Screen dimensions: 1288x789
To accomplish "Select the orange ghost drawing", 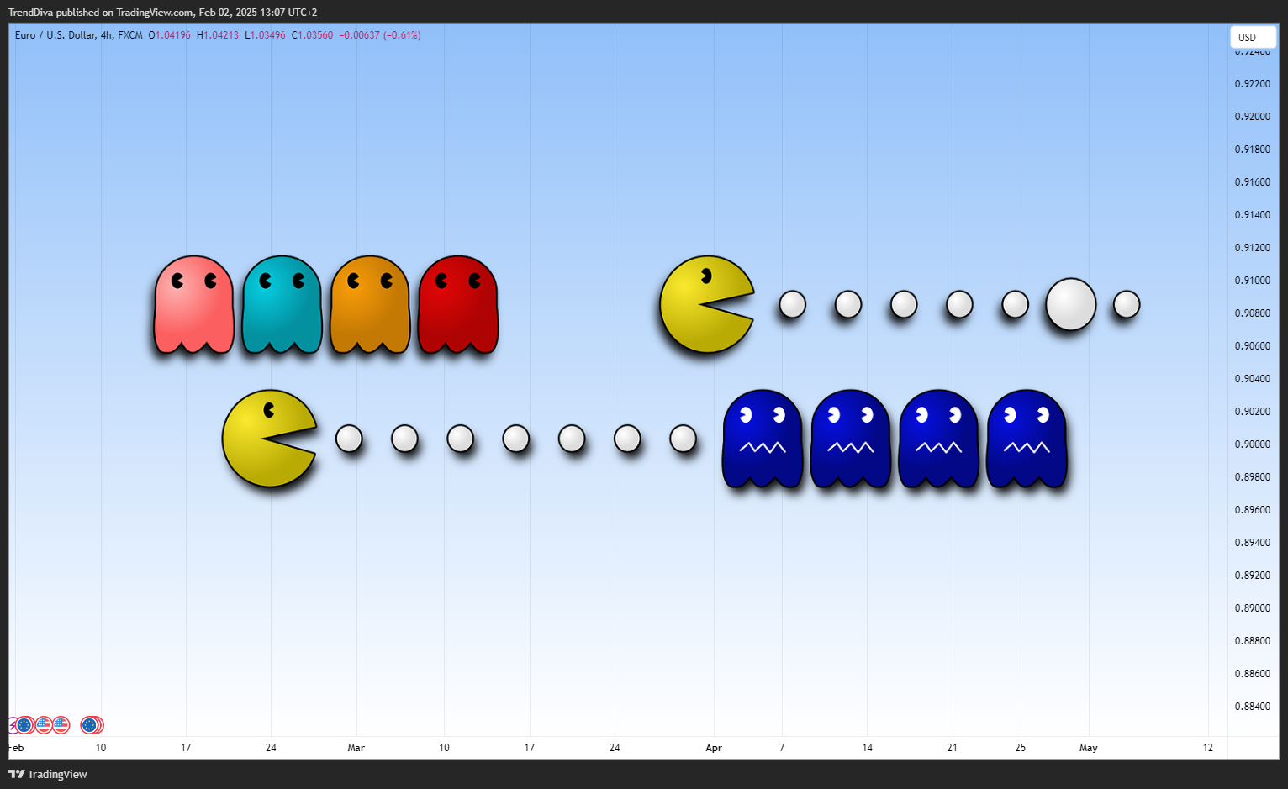I will 370,304.
